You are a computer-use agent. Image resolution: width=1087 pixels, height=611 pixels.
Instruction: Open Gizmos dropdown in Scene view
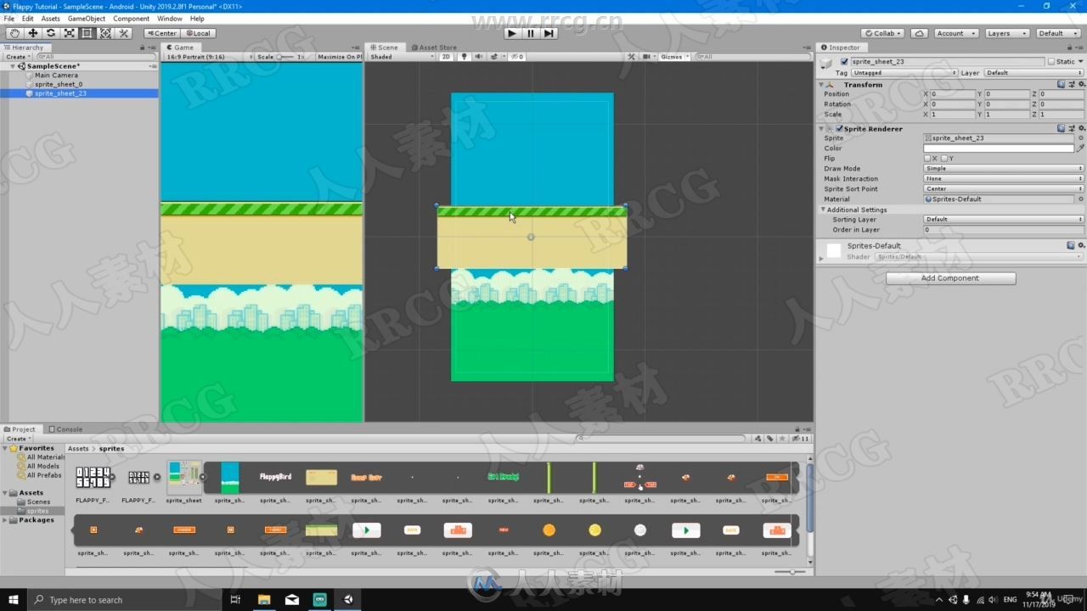click(674, 57)
